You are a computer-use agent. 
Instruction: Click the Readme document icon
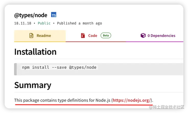click(x=31, y=35)
